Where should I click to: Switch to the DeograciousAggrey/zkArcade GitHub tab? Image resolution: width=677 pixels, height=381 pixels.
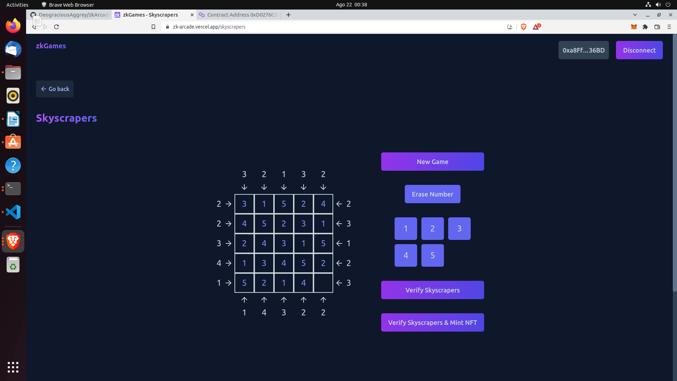point(70,15)
